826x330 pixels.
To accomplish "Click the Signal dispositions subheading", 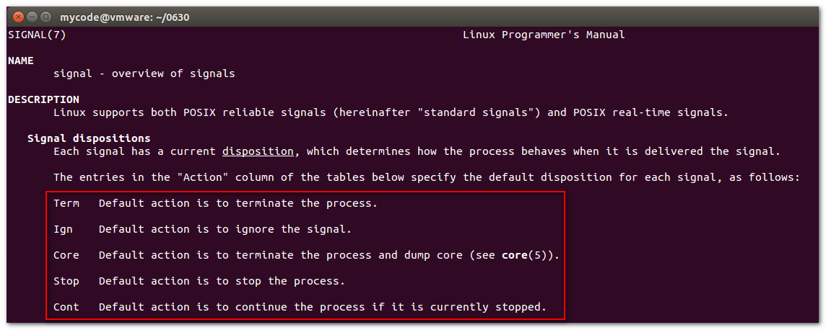I will coord(89,138).
